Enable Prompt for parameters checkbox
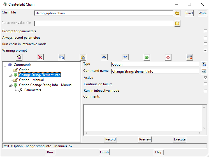 (205, 31)
